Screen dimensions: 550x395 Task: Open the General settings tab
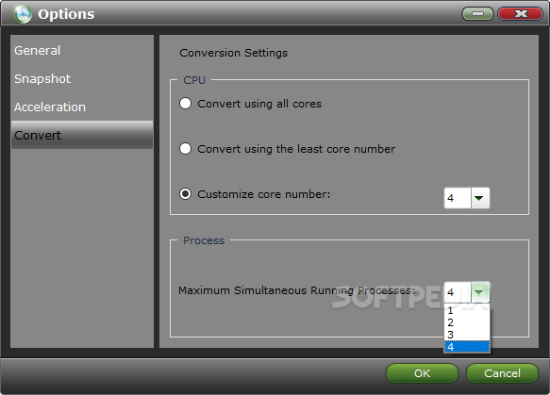[x=82, y=51]
